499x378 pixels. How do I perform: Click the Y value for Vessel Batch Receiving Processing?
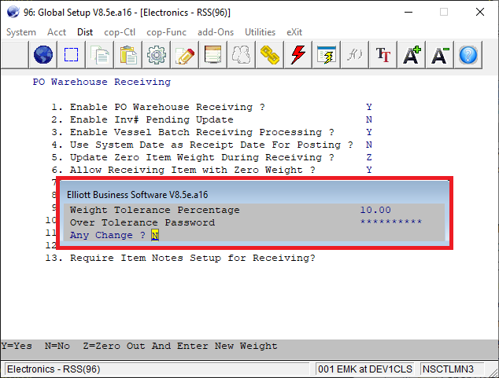369,132
